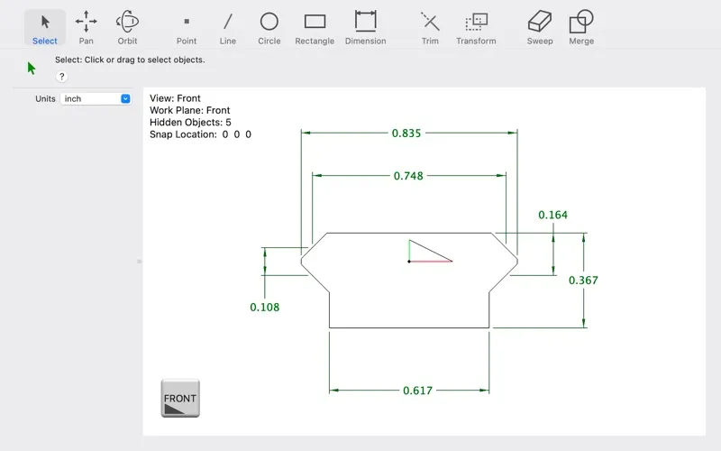Activate the Dimension tool
Viewport: 721px width, 451px height.
(x=366, y=28)
